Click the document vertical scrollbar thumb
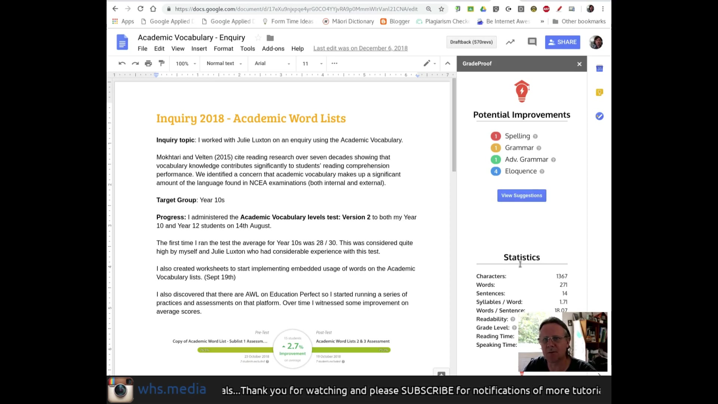The image size is (718, 404). [454, 125]
